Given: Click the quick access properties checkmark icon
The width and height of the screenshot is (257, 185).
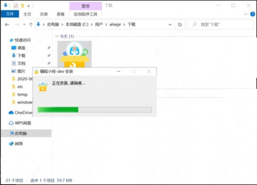Looking at the screenshot, I should pos(15,6).
